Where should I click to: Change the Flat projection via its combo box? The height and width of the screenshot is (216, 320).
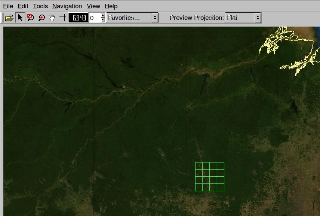(x=257, y=17)
